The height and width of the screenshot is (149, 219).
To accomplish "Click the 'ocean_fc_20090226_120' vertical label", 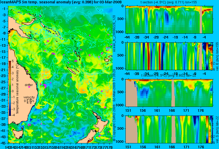I will pyautogui.click(x=114, y=33).
